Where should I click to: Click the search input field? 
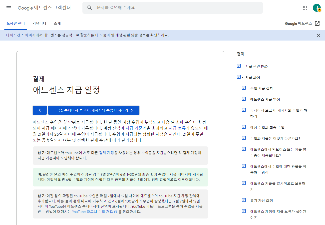pyautogui.click(x=162, y=8)
